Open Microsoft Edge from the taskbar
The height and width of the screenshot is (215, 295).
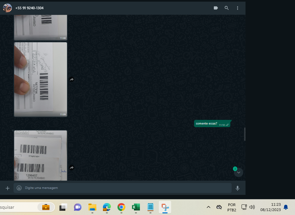pyautogui.click(x=107, y=207)
